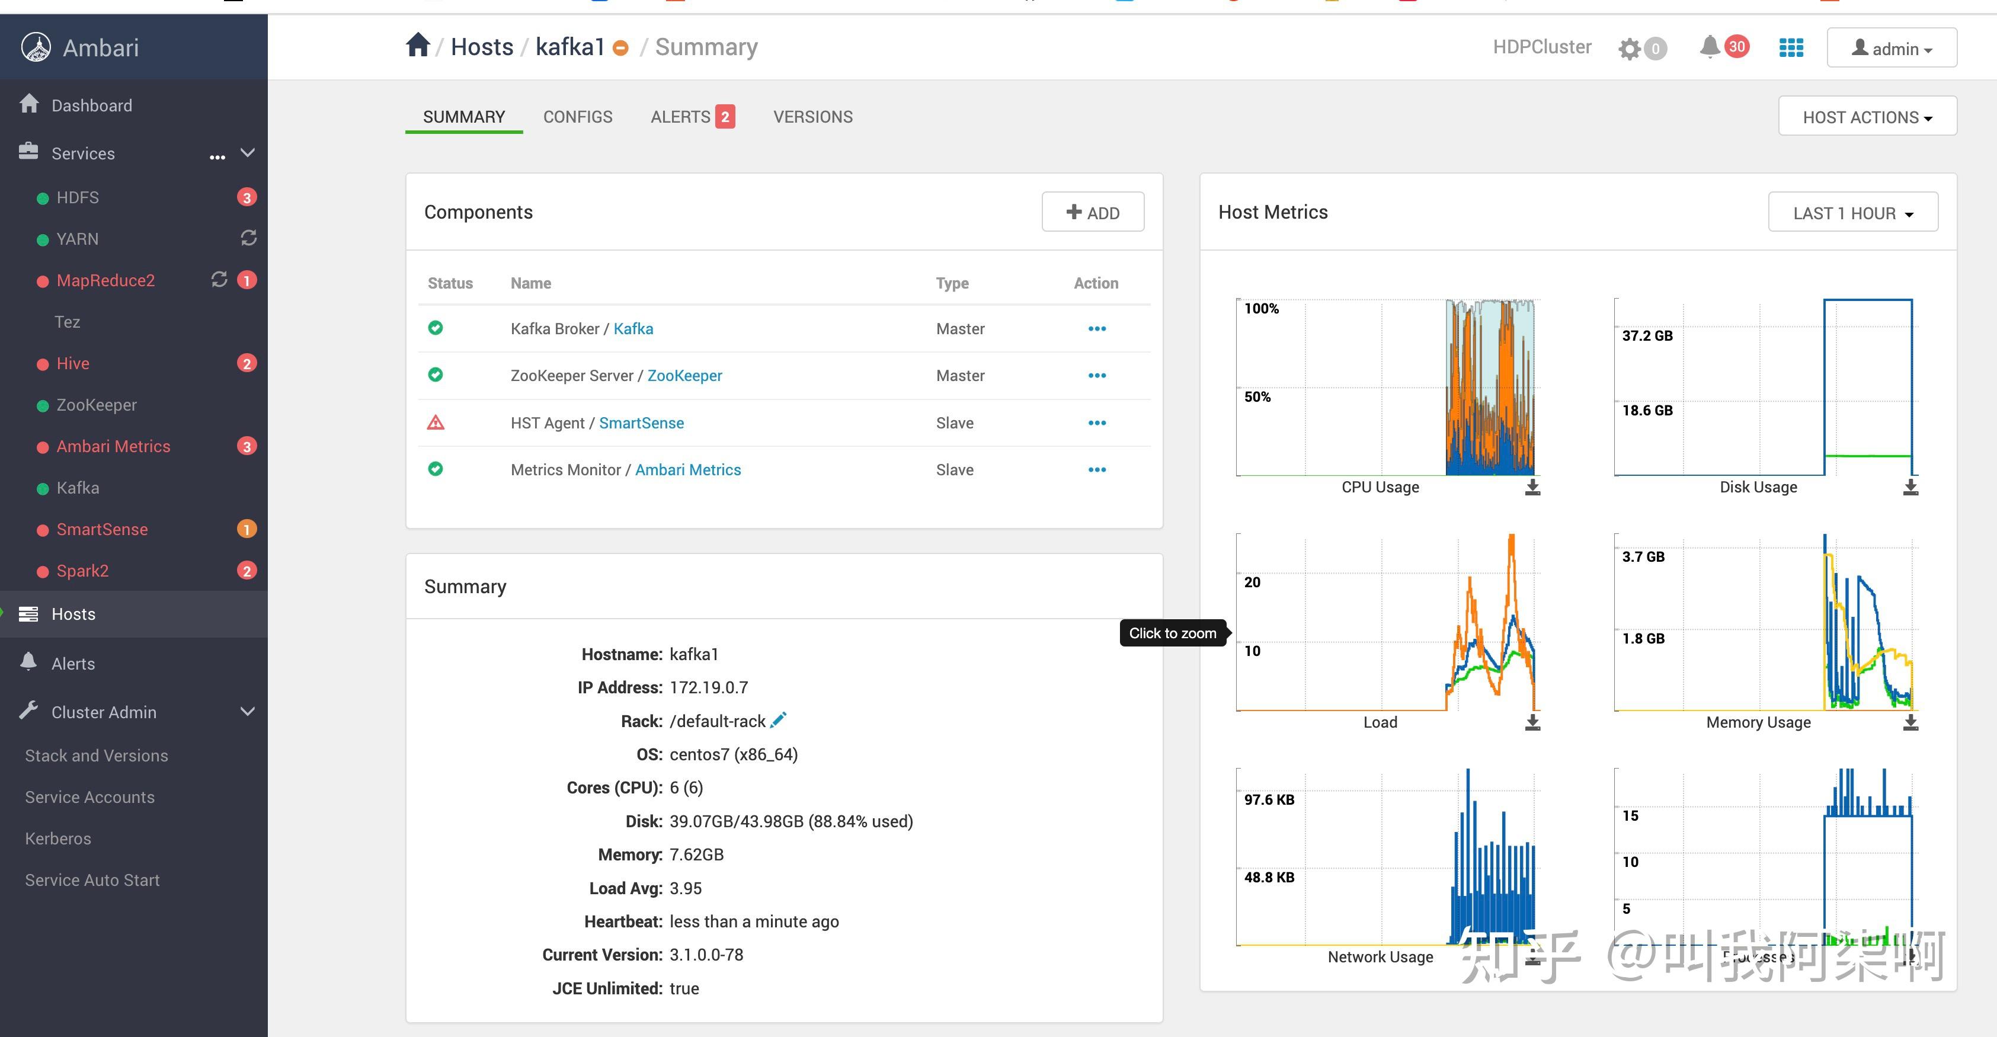Open Hosts in sidebar

click(x=133, y=614)
